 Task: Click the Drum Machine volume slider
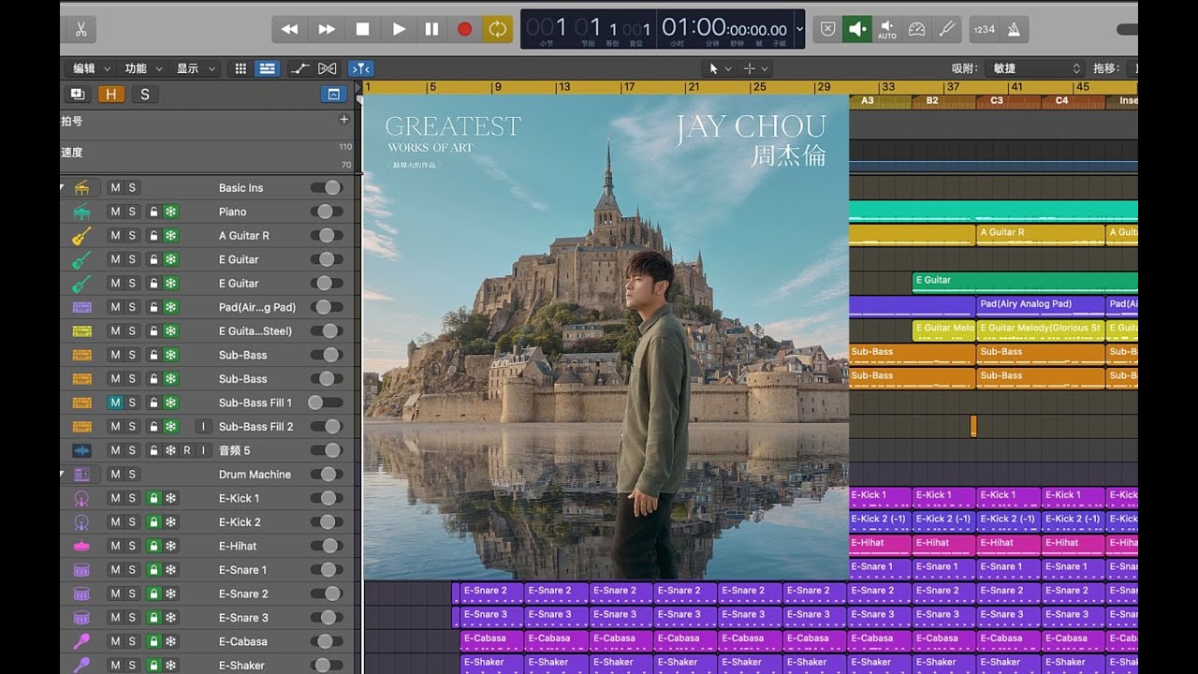pyautogui.click(x=327, y=475)
